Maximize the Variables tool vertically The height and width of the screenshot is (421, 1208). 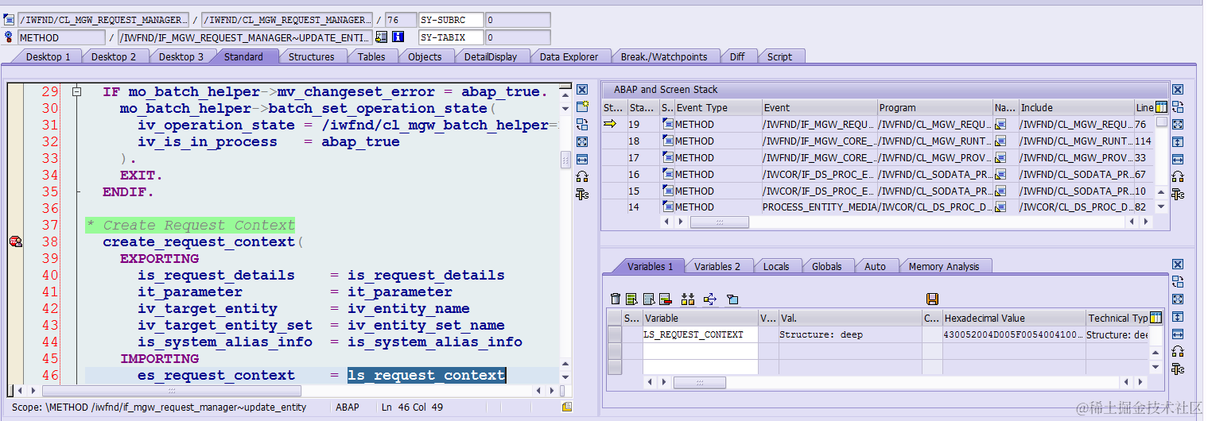pos(1178,316)
